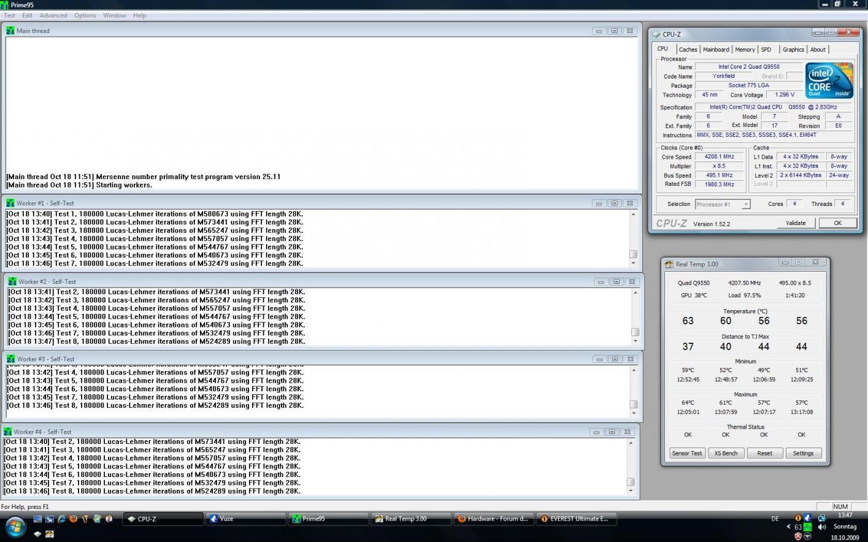
Task: Click XS Bench in Real Temp
Action: [726, 453]
